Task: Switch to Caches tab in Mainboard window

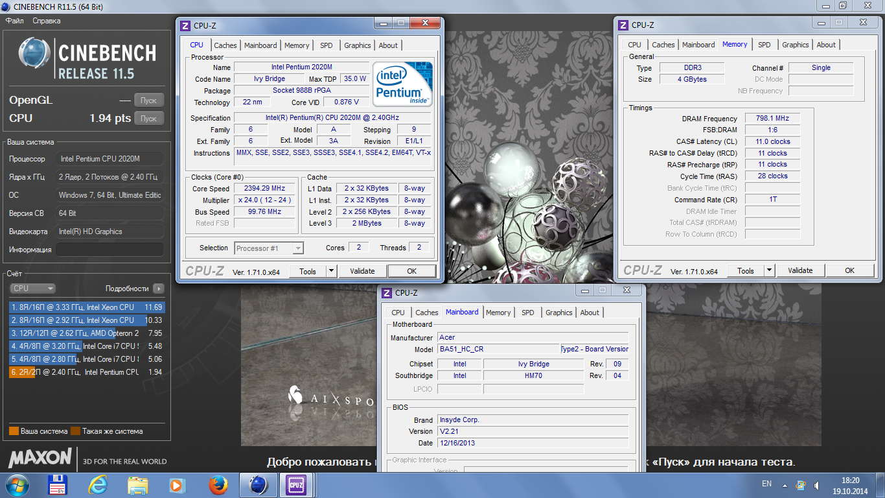Action: point(427,313)
